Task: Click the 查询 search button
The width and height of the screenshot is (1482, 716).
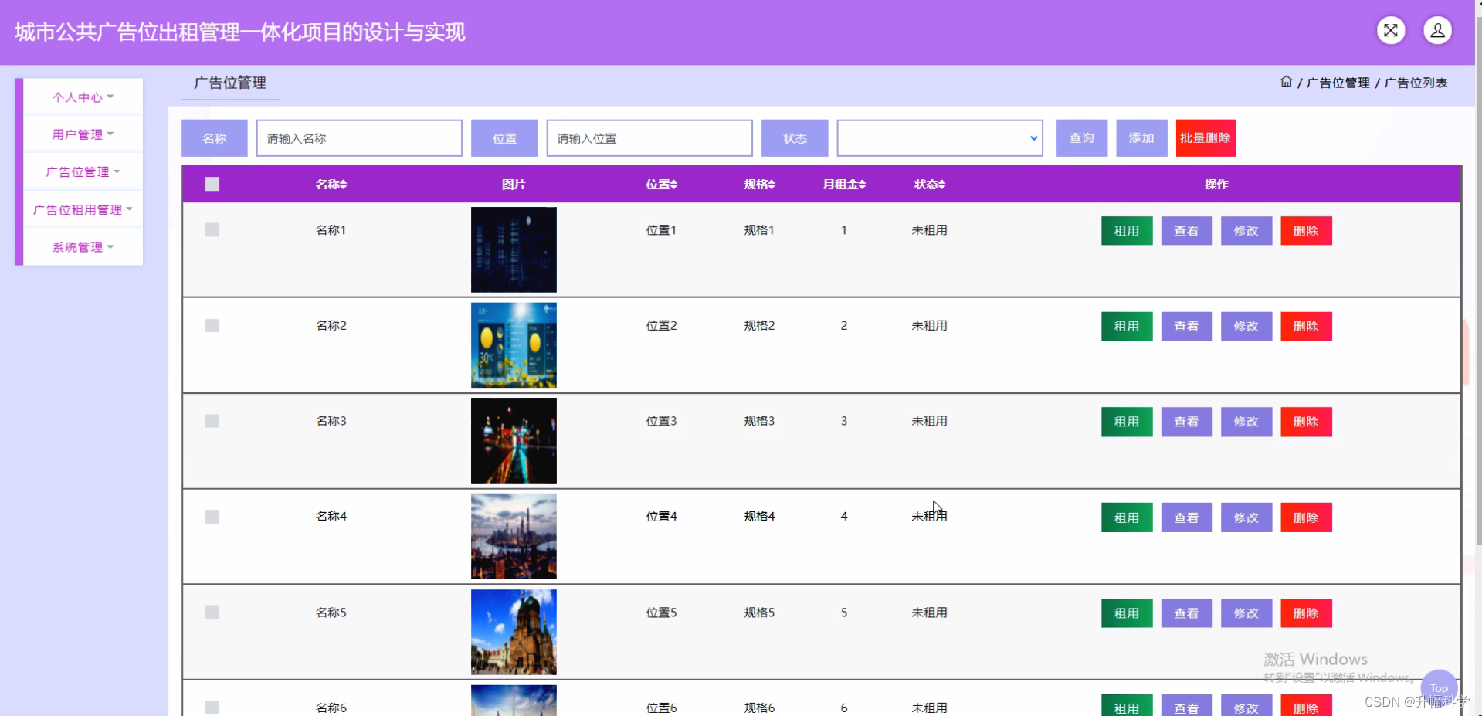Action: tap(1081, 137)
